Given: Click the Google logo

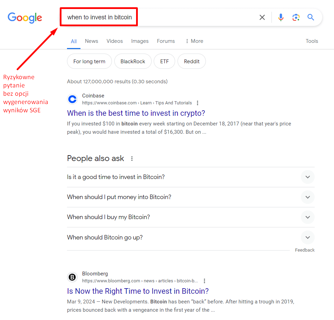Looking at the screenshot, I should click(x=25, y=18).
